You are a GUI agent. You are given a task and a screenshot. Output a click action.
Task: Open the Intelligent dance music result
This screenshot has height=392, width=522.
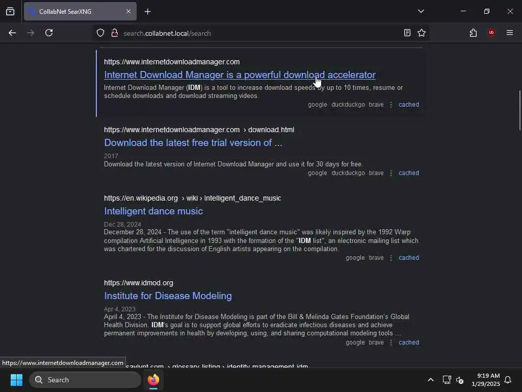point(153,211)
